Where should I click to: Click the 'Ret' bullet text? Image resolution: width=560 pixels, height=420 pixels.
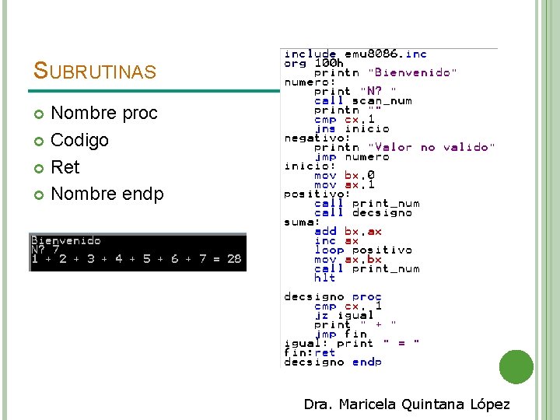[65, 166]
